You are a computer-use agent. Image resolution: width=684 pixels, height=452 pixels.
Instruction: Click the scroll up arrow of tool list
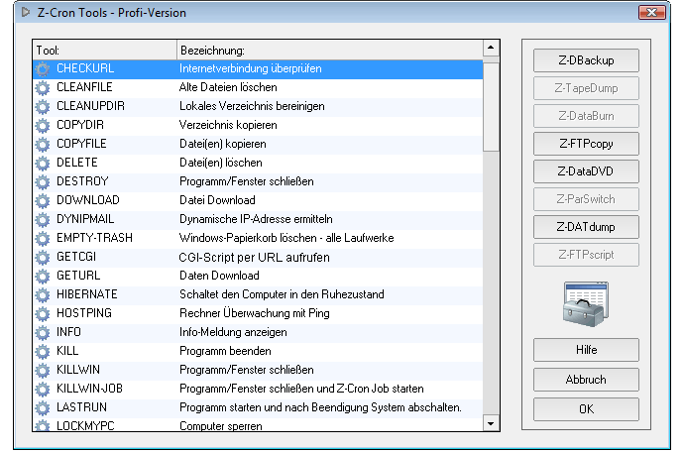coord(490,49)
